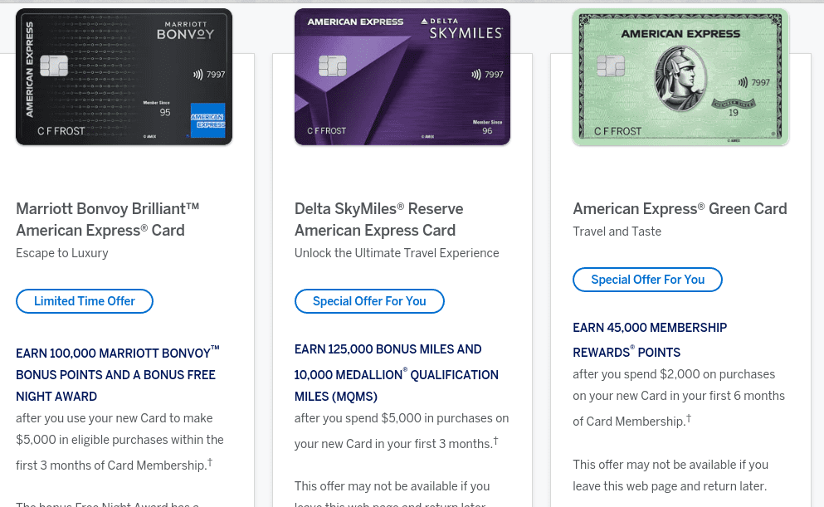The height and width of the screenshot is (507, 824).
Task: Open the American Express Green Card title
Action: [680, 208]
